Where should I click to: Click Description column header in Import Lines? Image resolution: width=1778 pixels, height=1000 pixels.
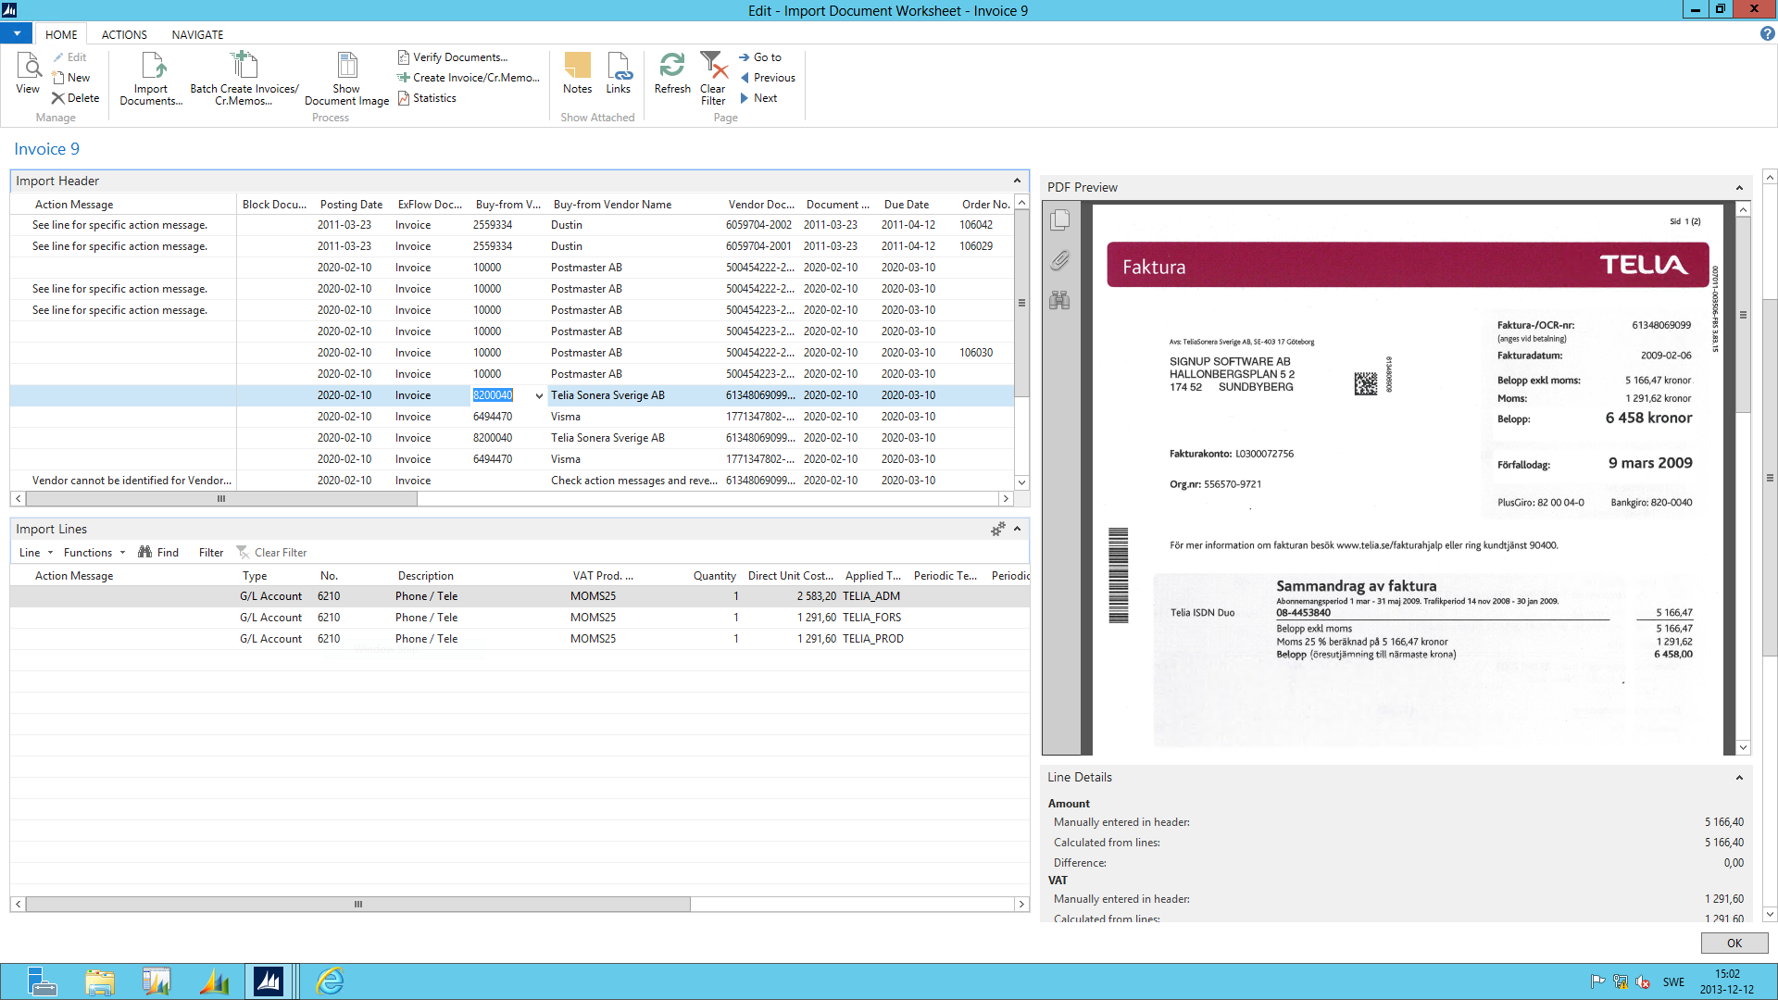[x=426, y=576]
